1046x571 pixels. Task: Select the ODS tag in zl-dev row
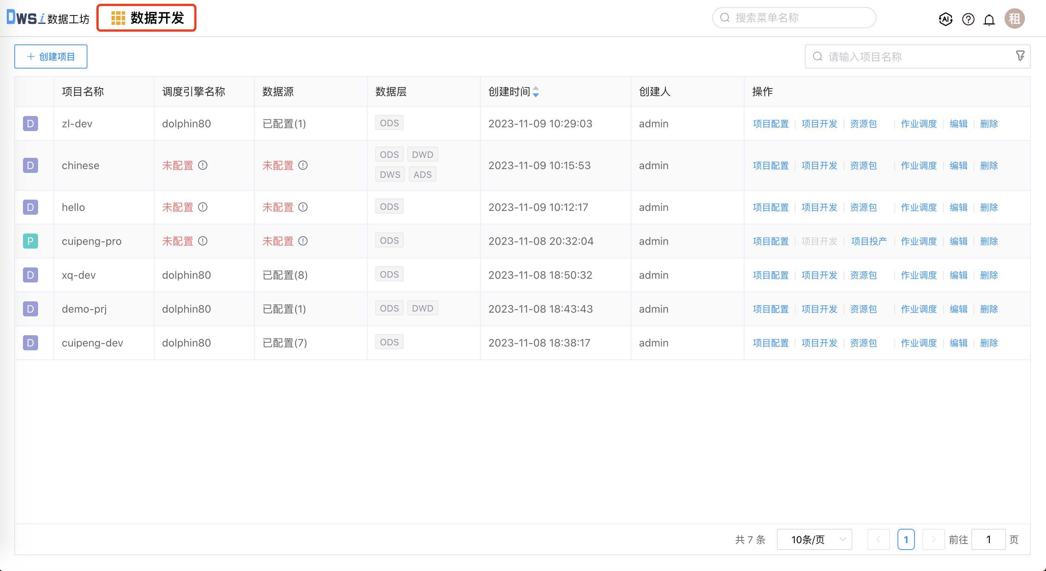click(388, 122)
